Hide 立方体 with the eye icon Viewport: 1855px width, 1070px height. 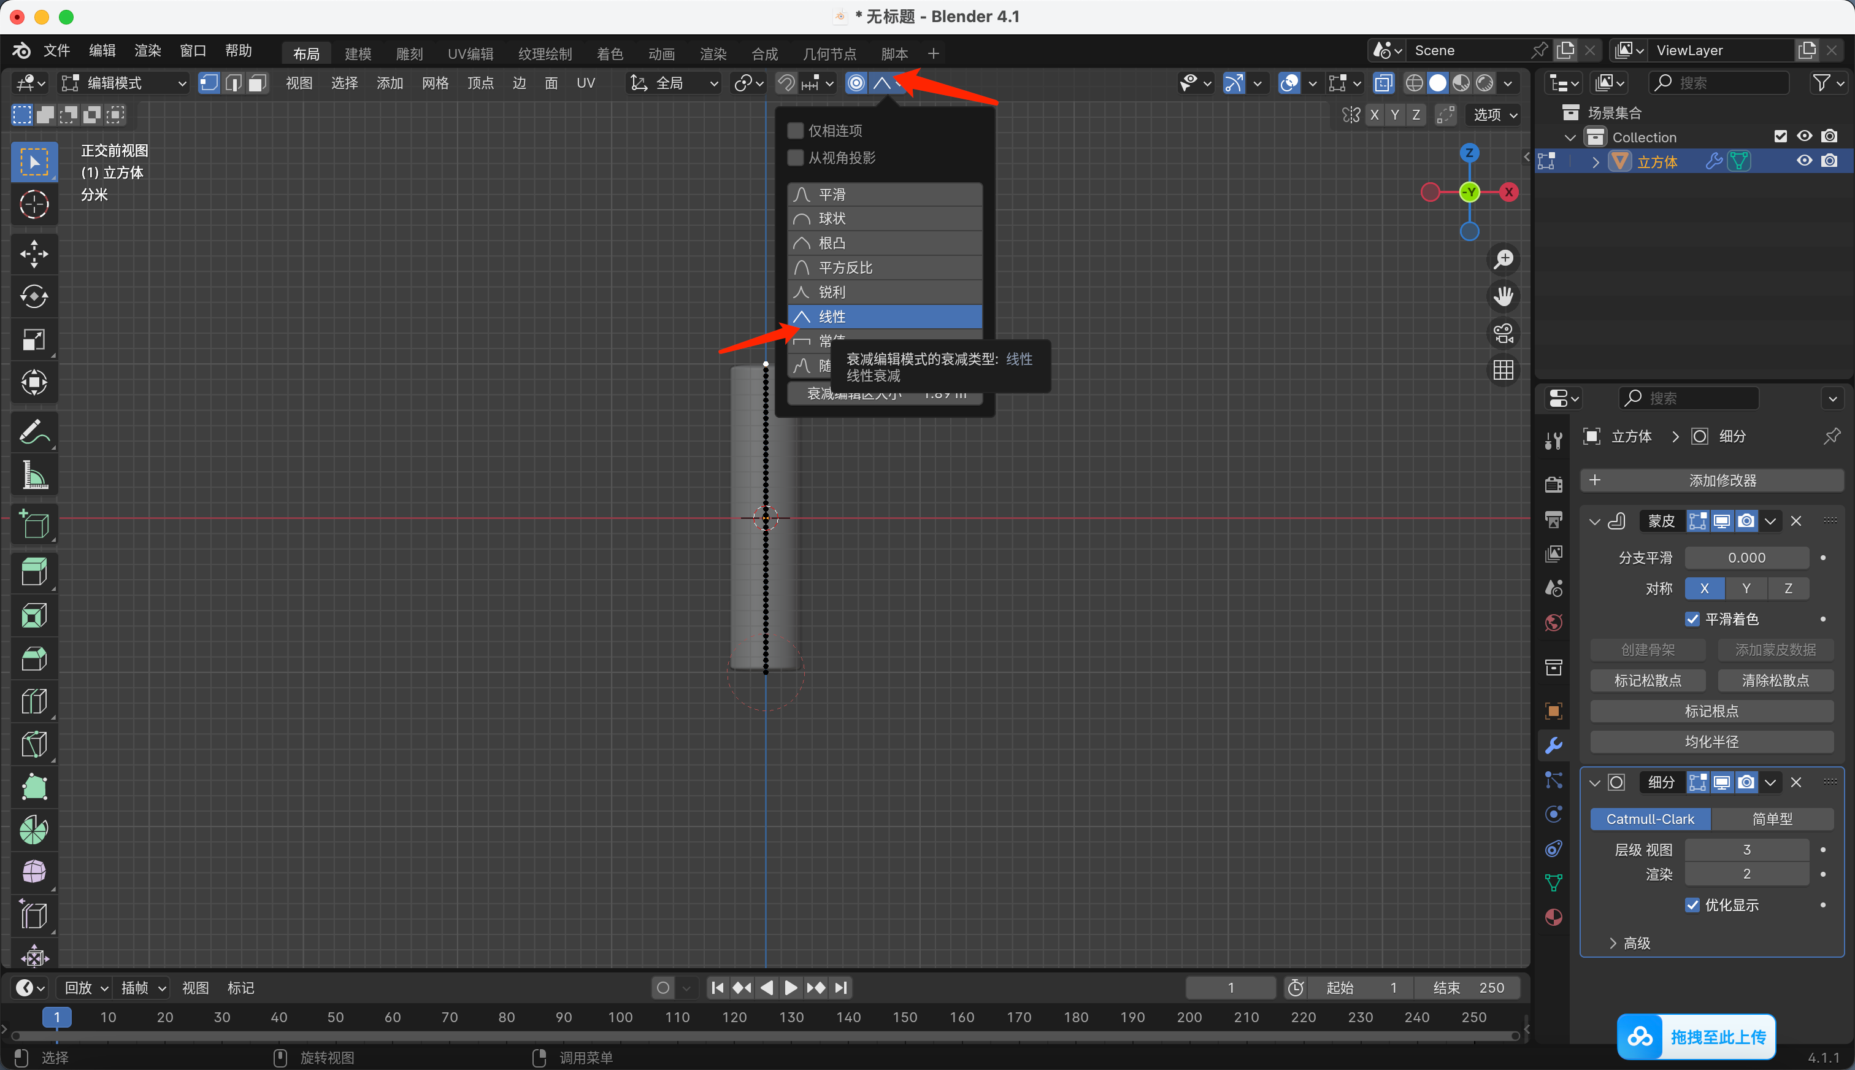1803,161
